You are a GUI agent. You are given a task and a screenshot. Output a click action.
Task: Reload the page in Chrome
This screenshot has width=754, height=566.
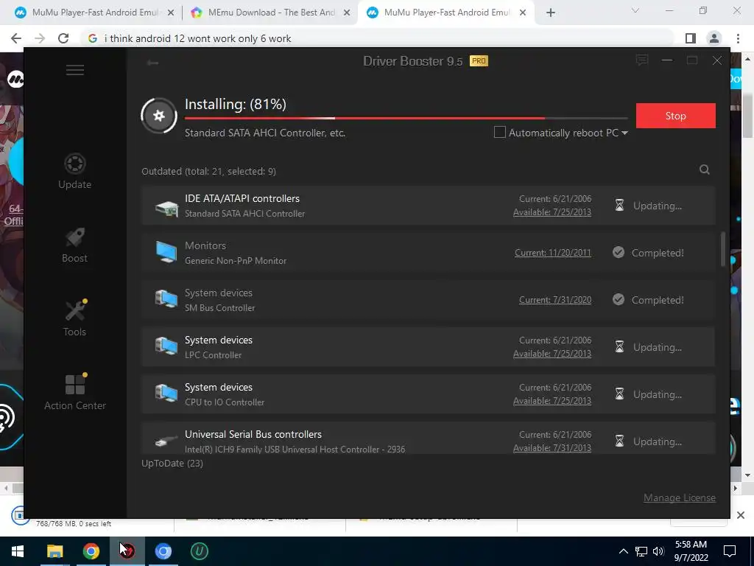[x=63, y=38]
